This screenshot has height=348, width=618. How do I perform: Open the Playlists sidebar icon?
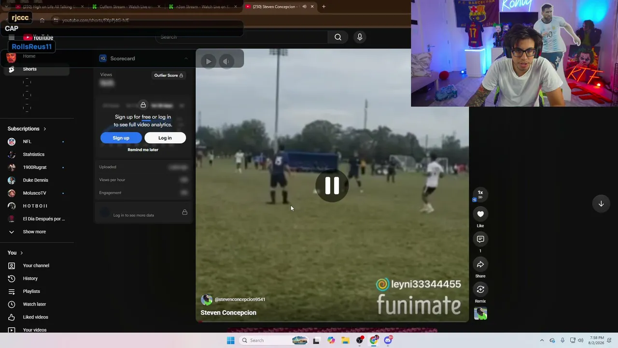tap(12, 291)
